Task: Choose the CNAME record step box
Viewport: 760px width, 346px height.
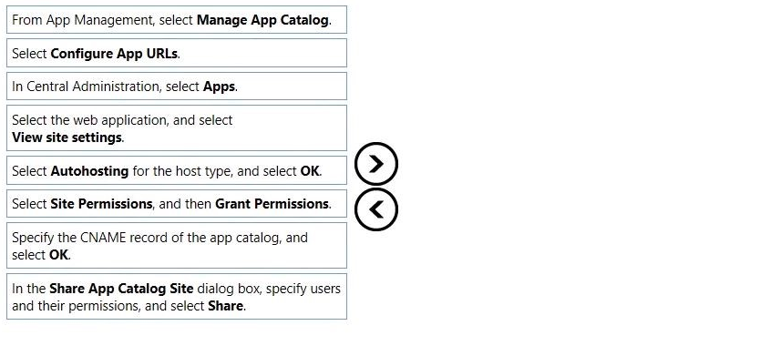Action: click(177, 246)
